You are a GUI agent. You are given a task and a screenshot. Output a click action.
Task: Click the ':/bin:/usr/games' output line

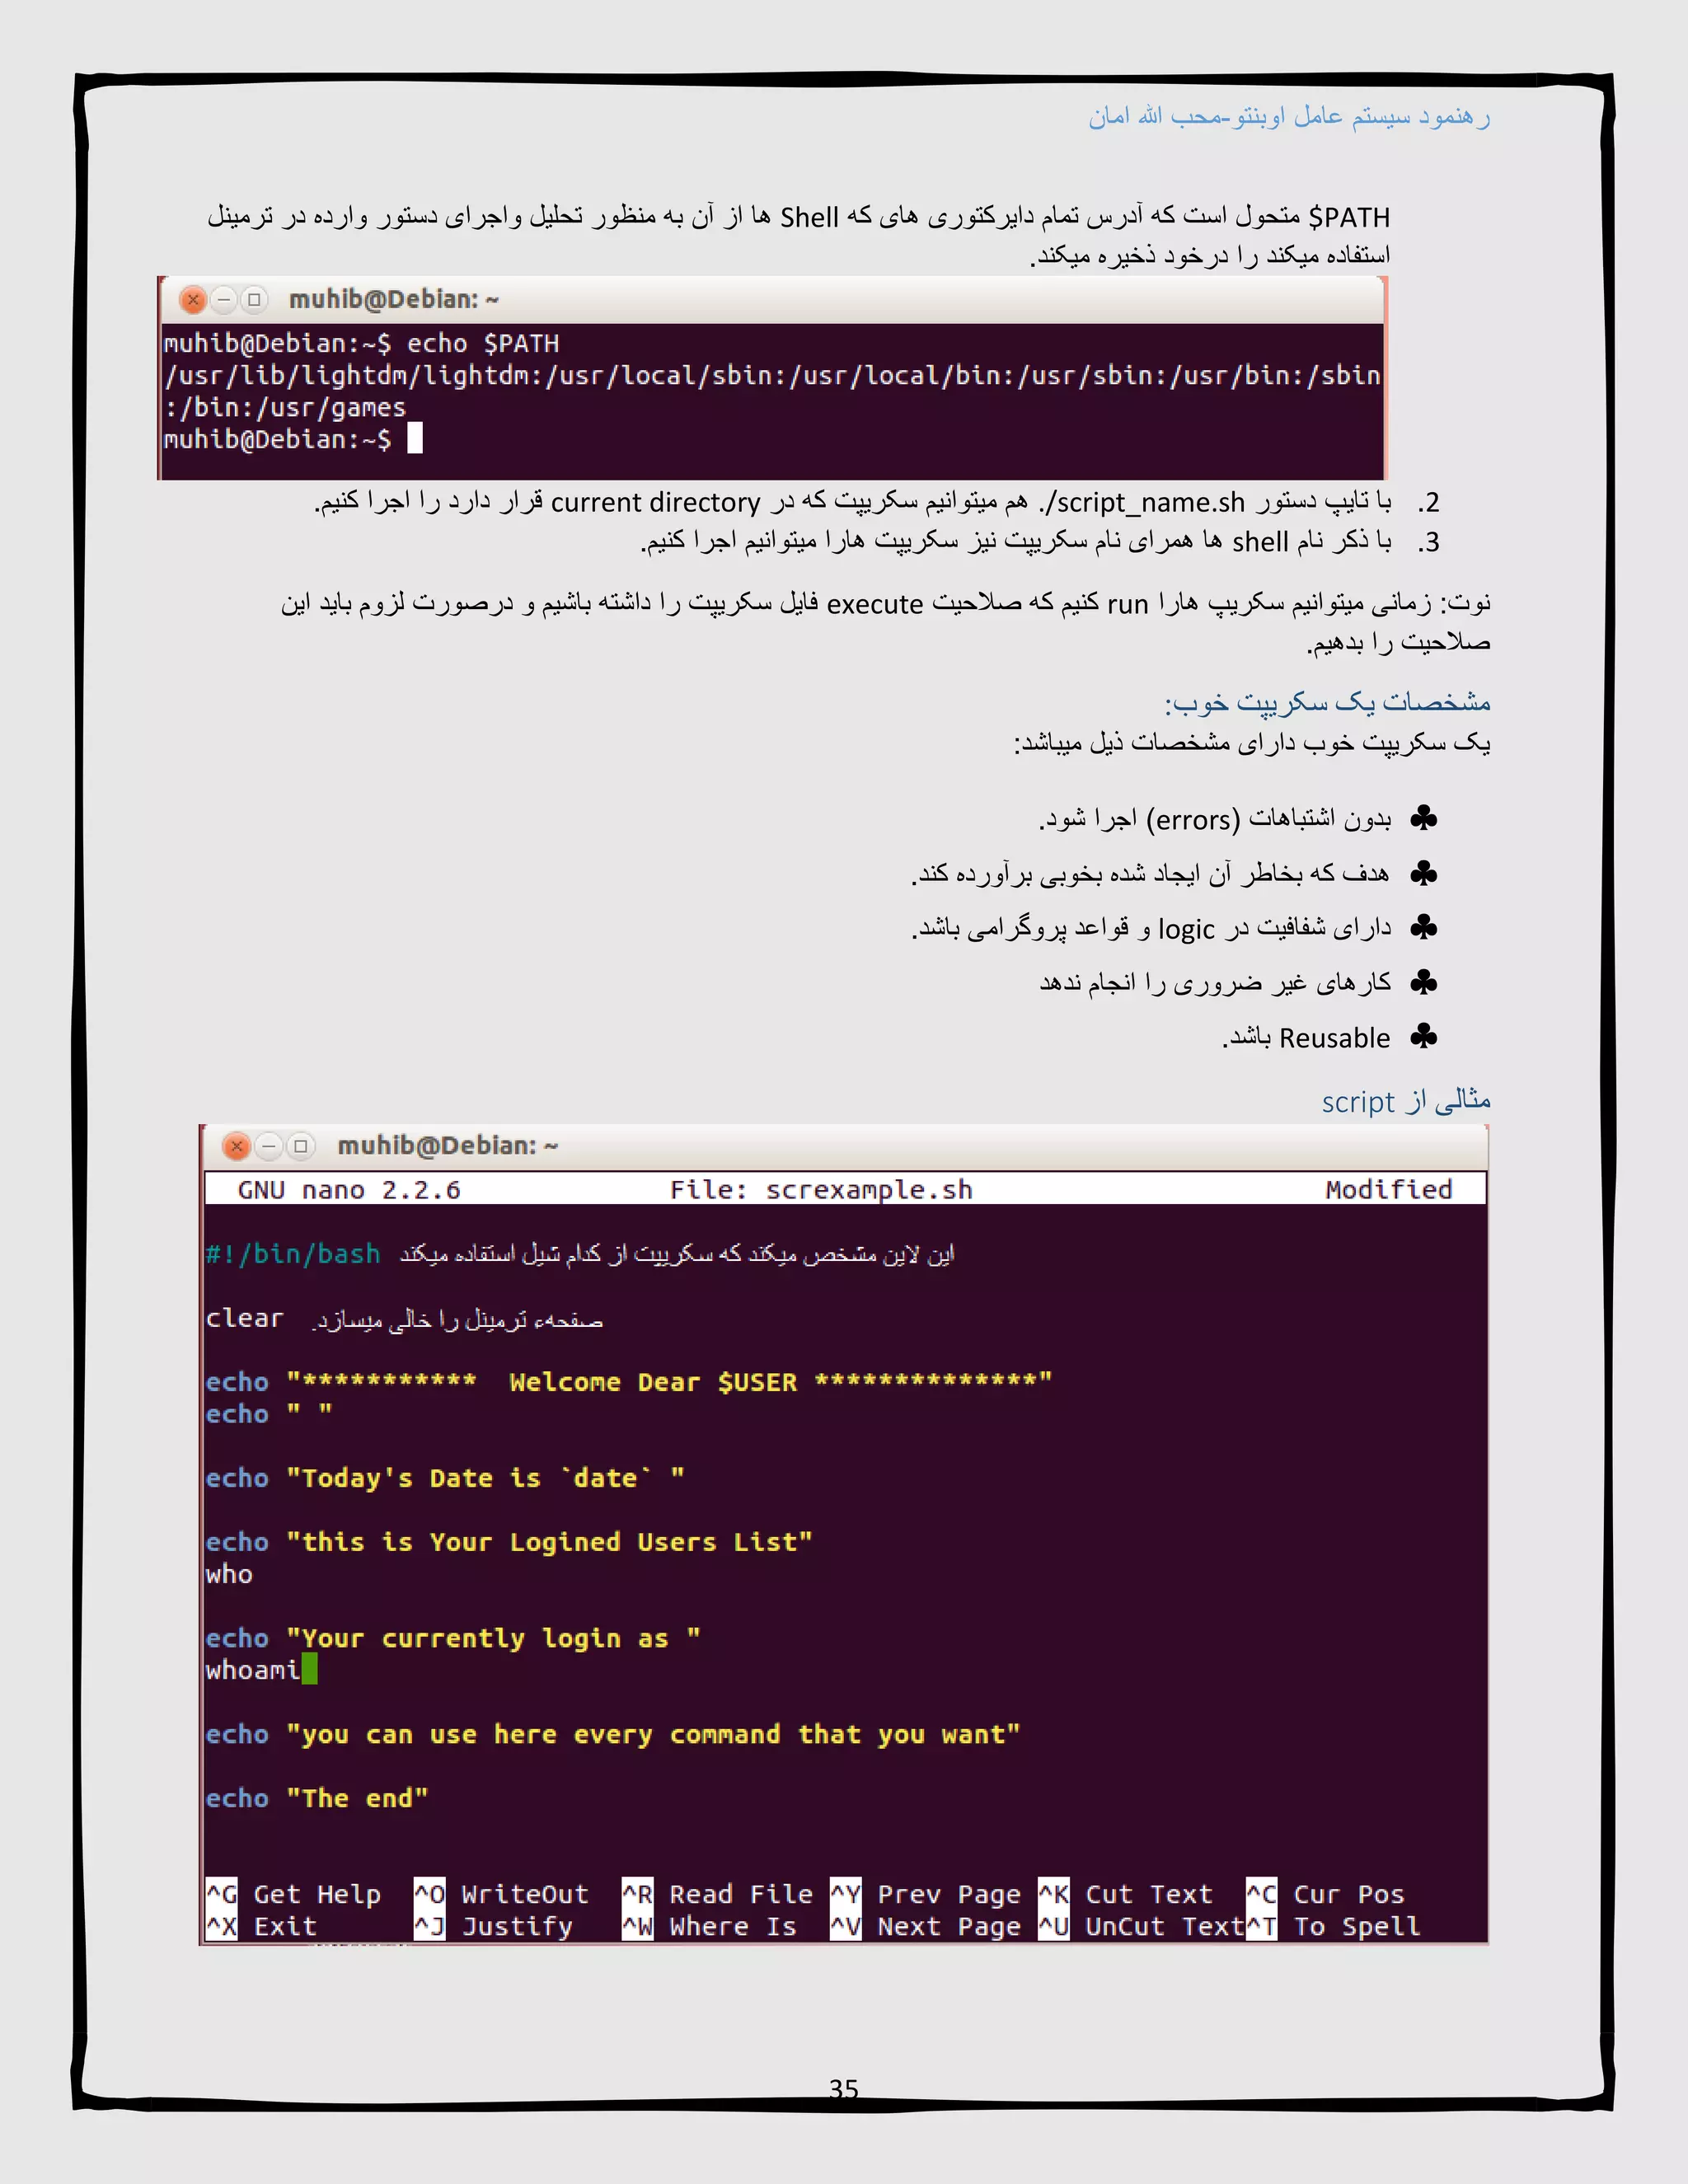(285, 408)
